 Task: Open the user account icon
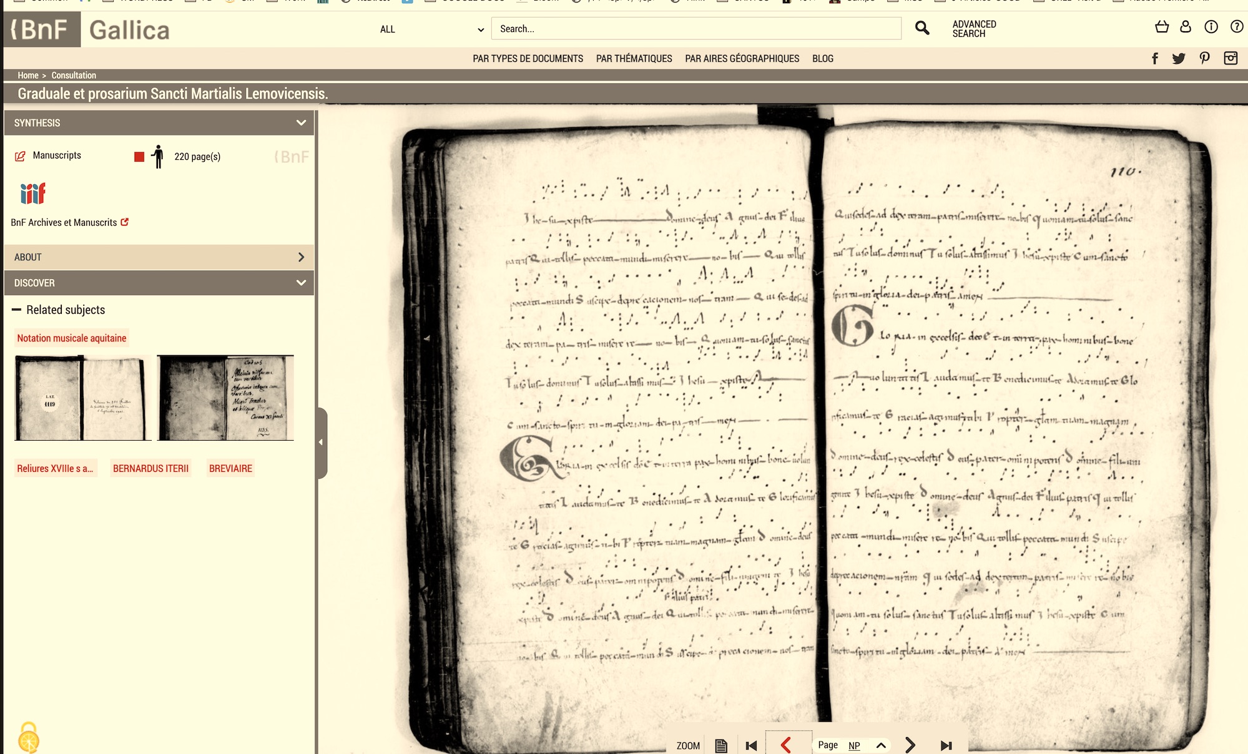[x=1186, y=27]
